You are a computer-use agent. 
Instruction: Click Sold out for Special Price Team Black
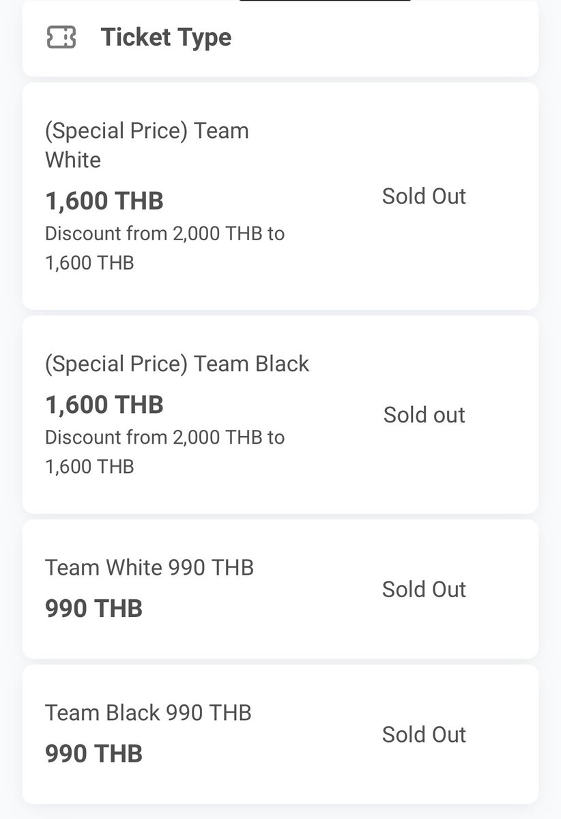[x=424, y=415]
